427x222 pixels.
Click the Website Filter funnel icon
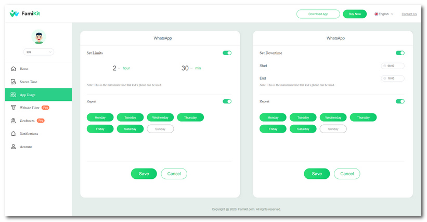tap(13, 108)
